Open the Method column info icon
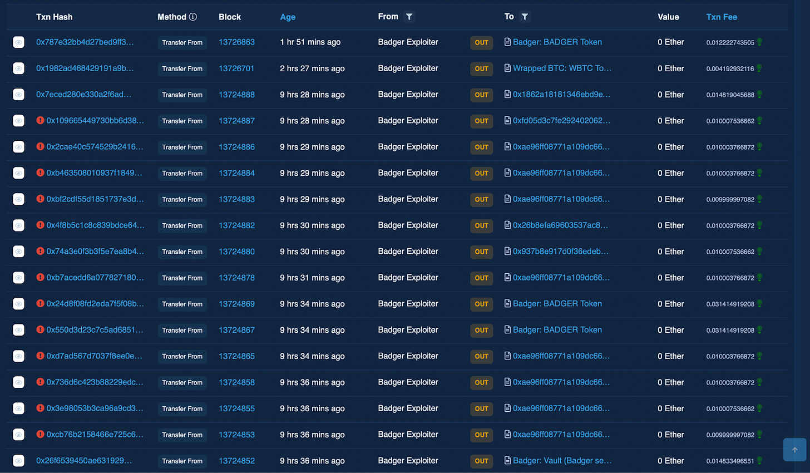 [x=192, y=17]
